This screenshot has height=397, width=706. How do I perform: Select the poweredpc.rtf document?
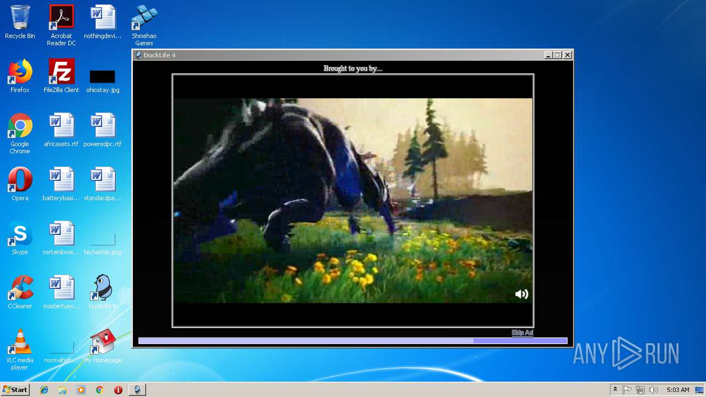tap(103, 130)
